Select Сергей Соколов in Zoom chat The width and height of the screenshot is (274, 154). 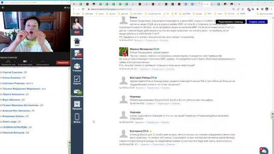tap(12, 72)
